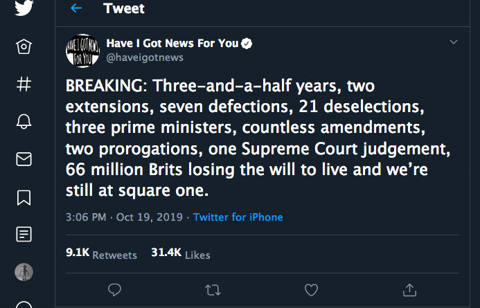Viewport: 480px width, 308px height.
Task: Toggle retweet on this tweet
Action: 213,289
